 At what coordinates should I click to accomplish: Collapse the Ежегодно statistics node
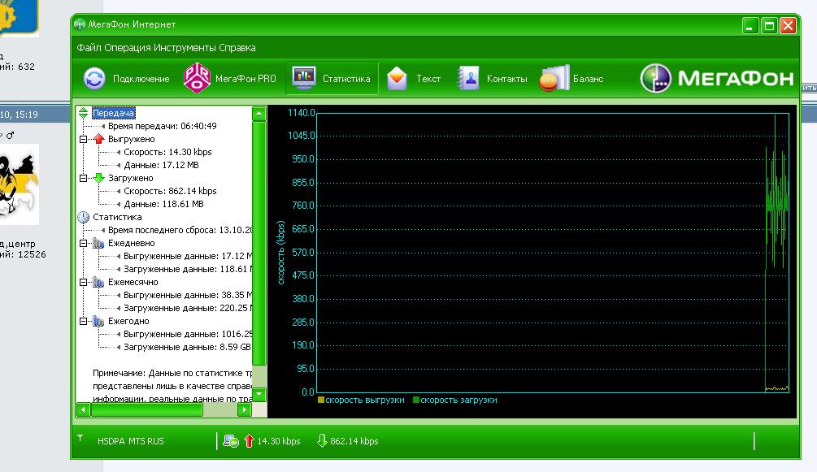(84, 321)
